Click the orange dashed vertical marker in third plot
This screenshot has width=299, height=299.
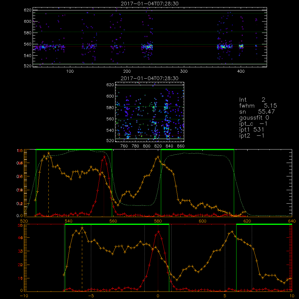click(x=48, y=185)
